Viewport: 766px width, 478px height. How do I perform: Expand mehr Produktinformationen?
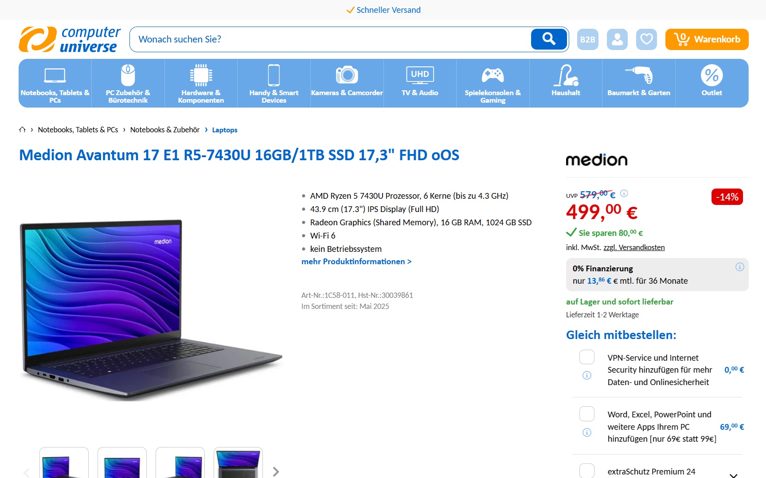pyautogui.click(x=356, y=262)
